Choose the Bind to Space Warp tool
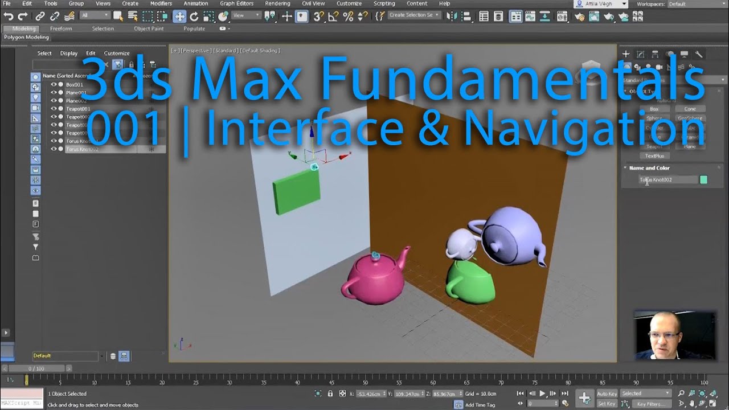The width and height of the screenshot is (729, 410). (69, 16)
